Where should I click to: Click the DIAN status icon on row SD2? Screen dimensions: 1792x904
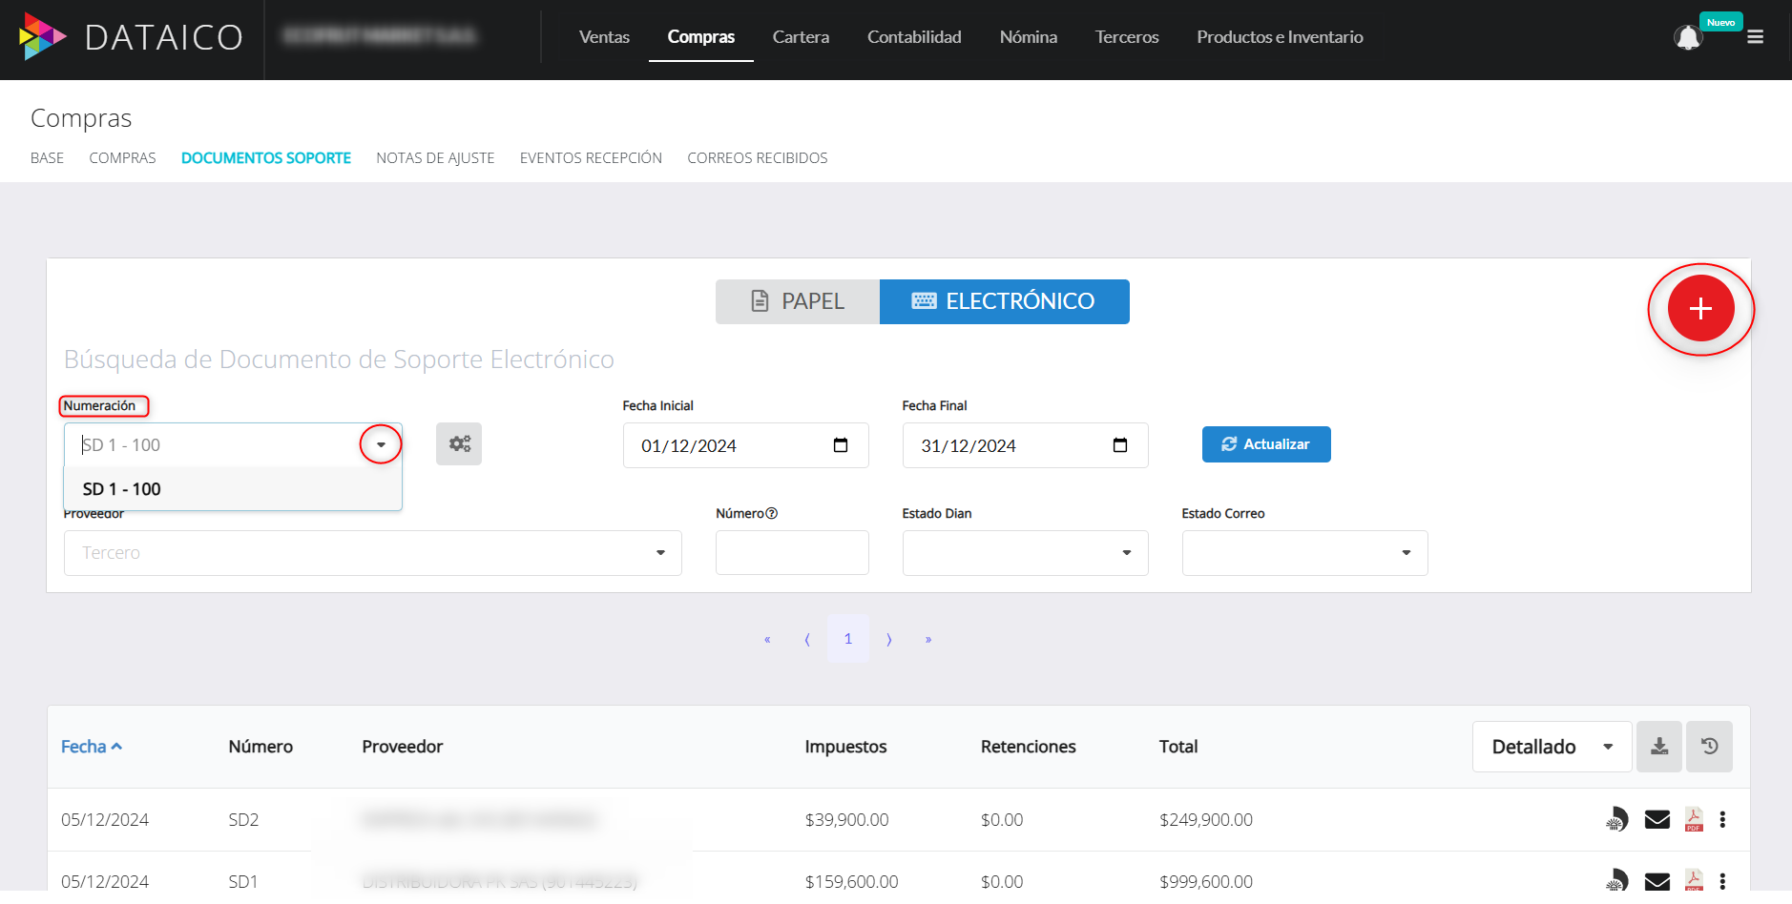coord(1616,819)
